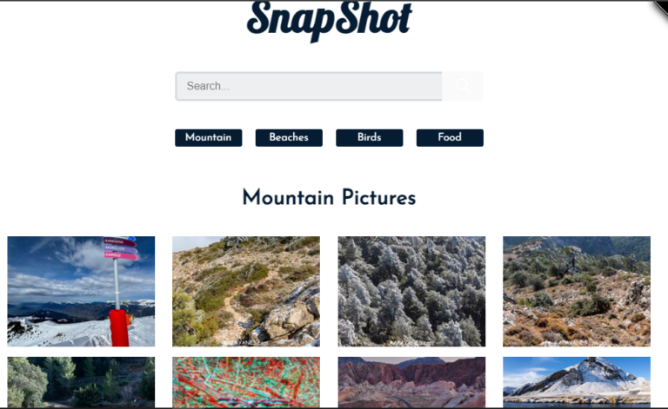
Task: Open the shrub-covered mountain slope photo
Action: [x=577, y=291]
